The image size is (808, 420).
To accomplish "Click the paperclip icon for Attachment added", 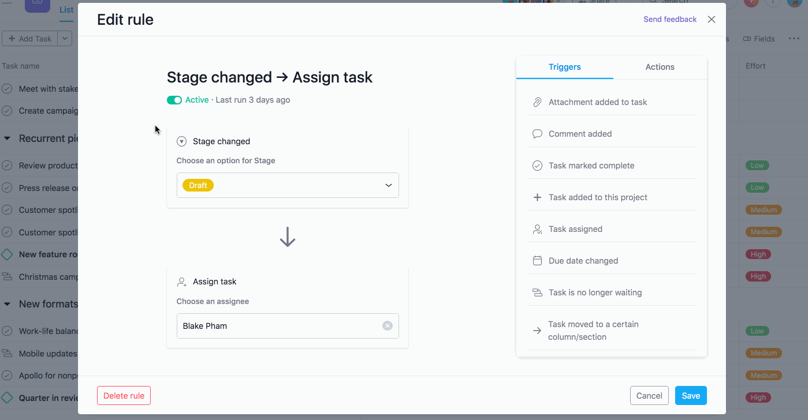I will (537, 102).
